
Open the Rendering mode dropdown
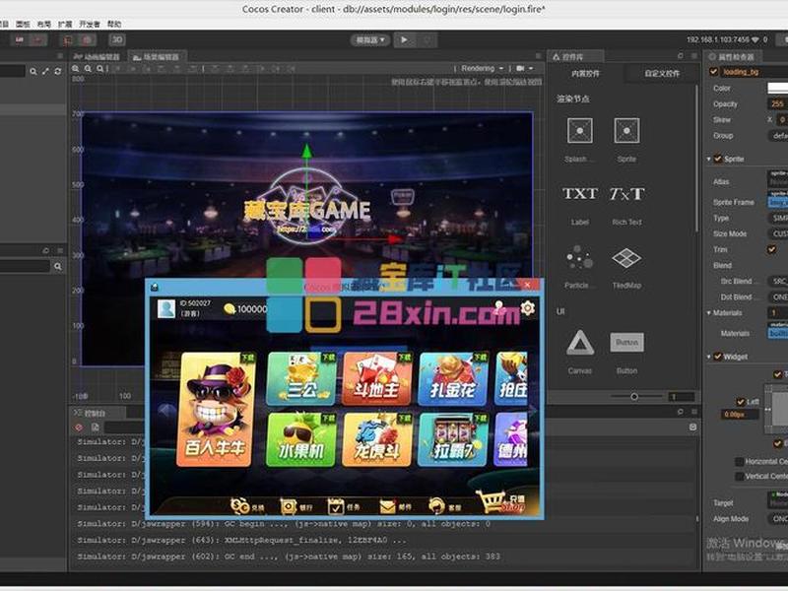point(483,68)
